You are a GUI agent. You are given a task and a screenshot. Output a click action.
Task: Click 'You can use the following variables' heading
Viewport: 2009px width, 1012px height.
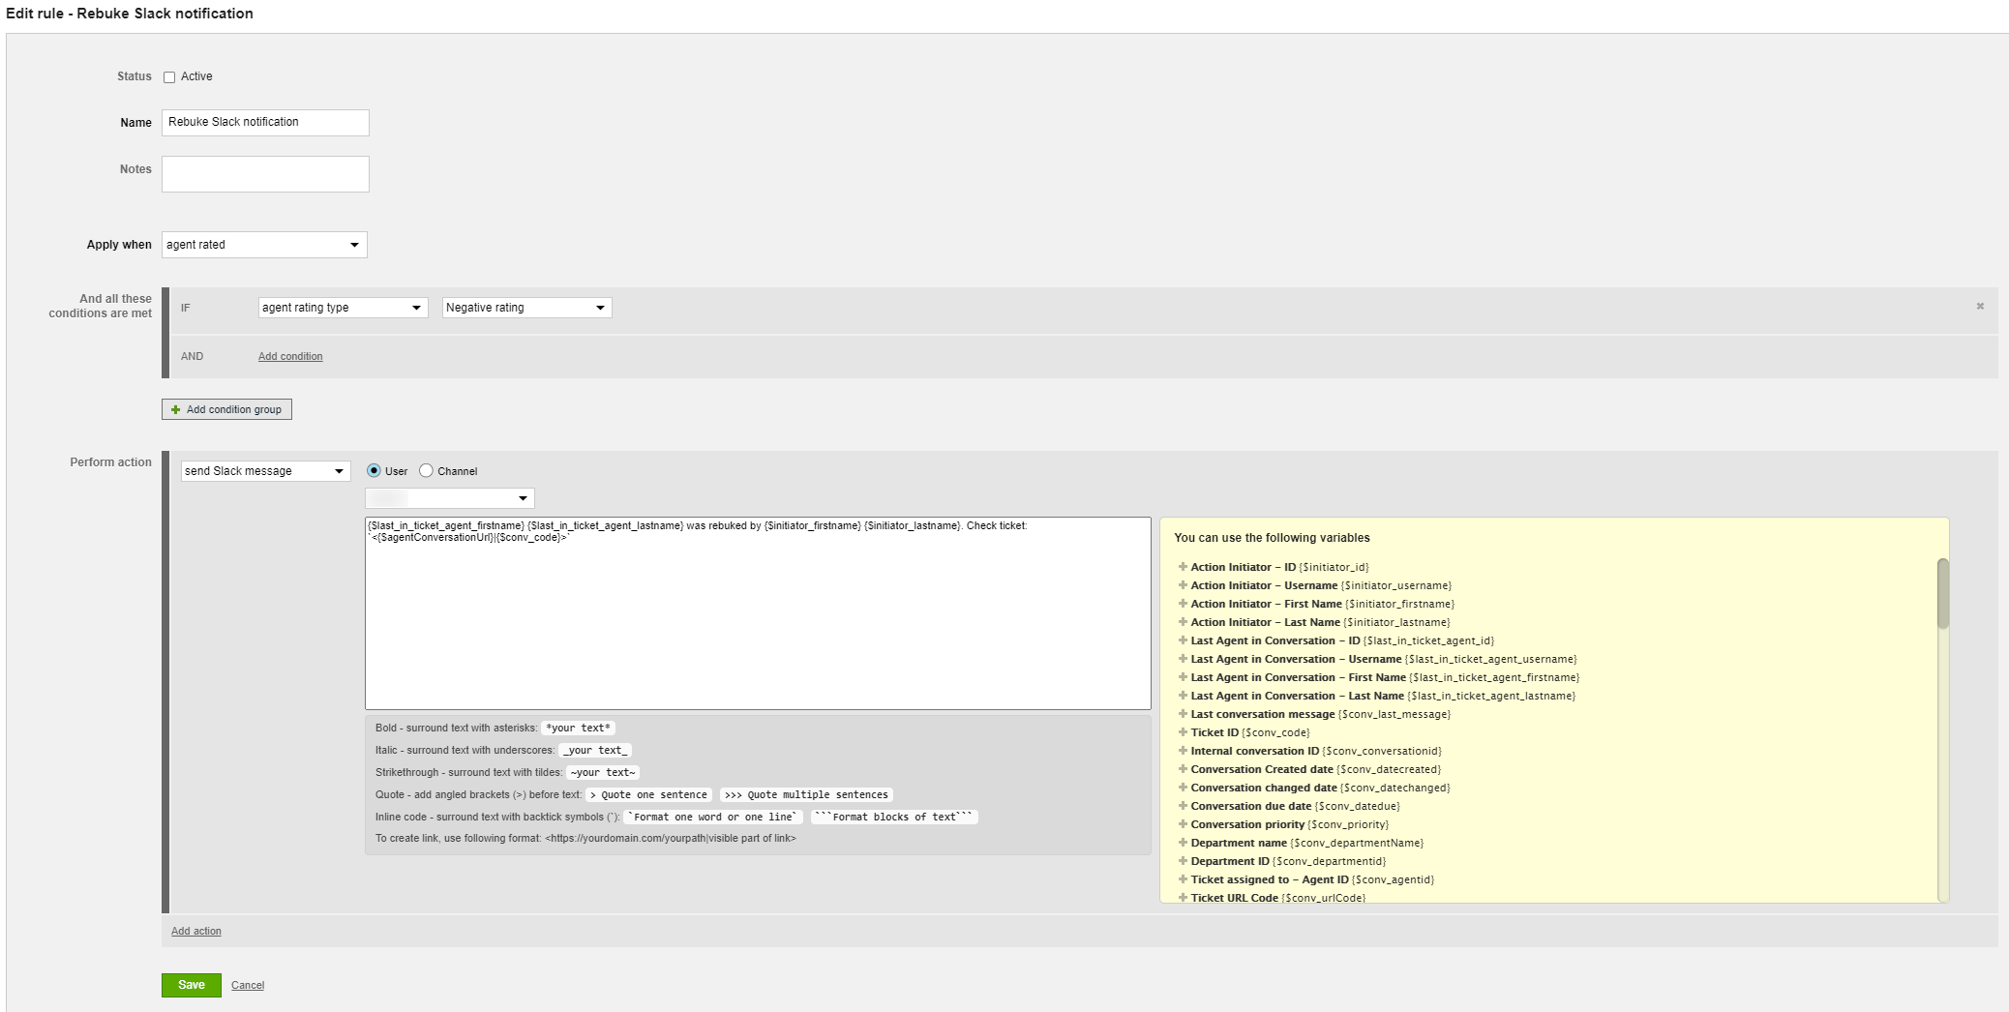click(x=1272, y=538)
